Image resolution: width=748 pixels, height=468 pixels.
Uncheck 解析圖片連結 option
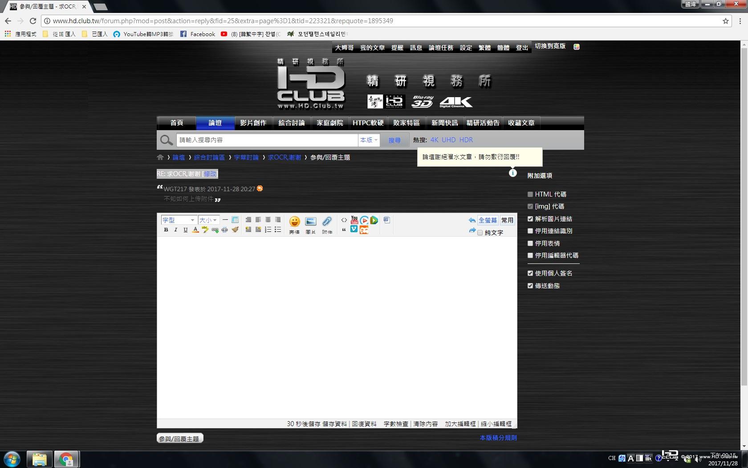530,219
